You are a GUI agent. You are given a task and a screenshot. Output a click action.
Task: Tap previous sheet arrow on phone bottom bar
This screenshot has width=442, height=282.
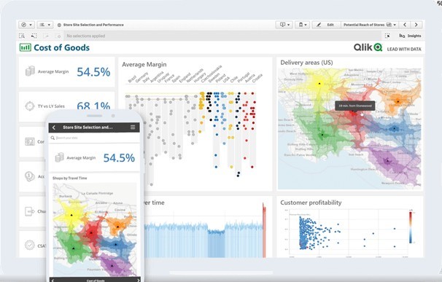pyautogui.click(x=53, y=281)
